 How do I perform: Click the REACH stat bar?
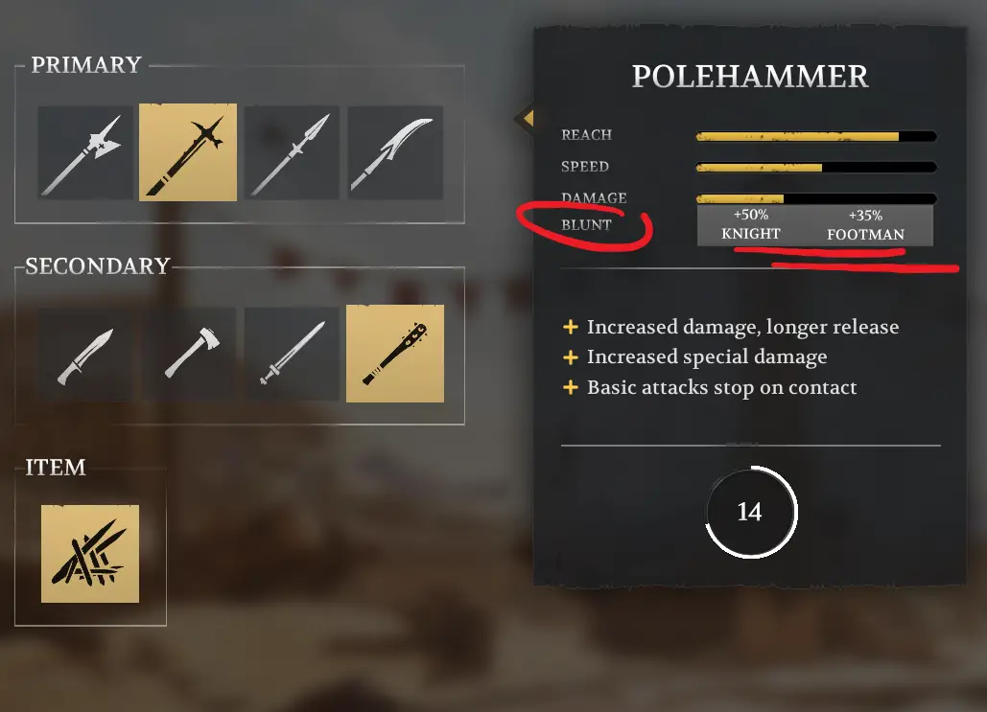click(x=815, y=136)
